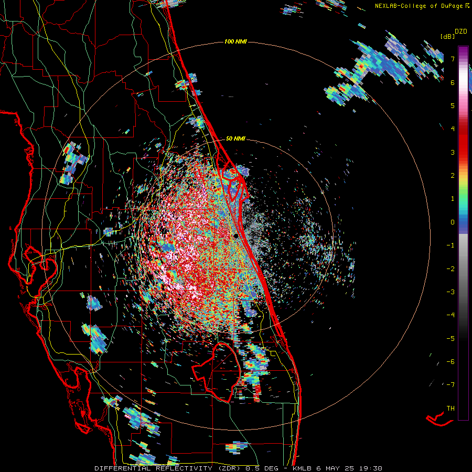Click the -1 value on the color scale
Screen dimensions: 472x472
[x=450, y=245]
